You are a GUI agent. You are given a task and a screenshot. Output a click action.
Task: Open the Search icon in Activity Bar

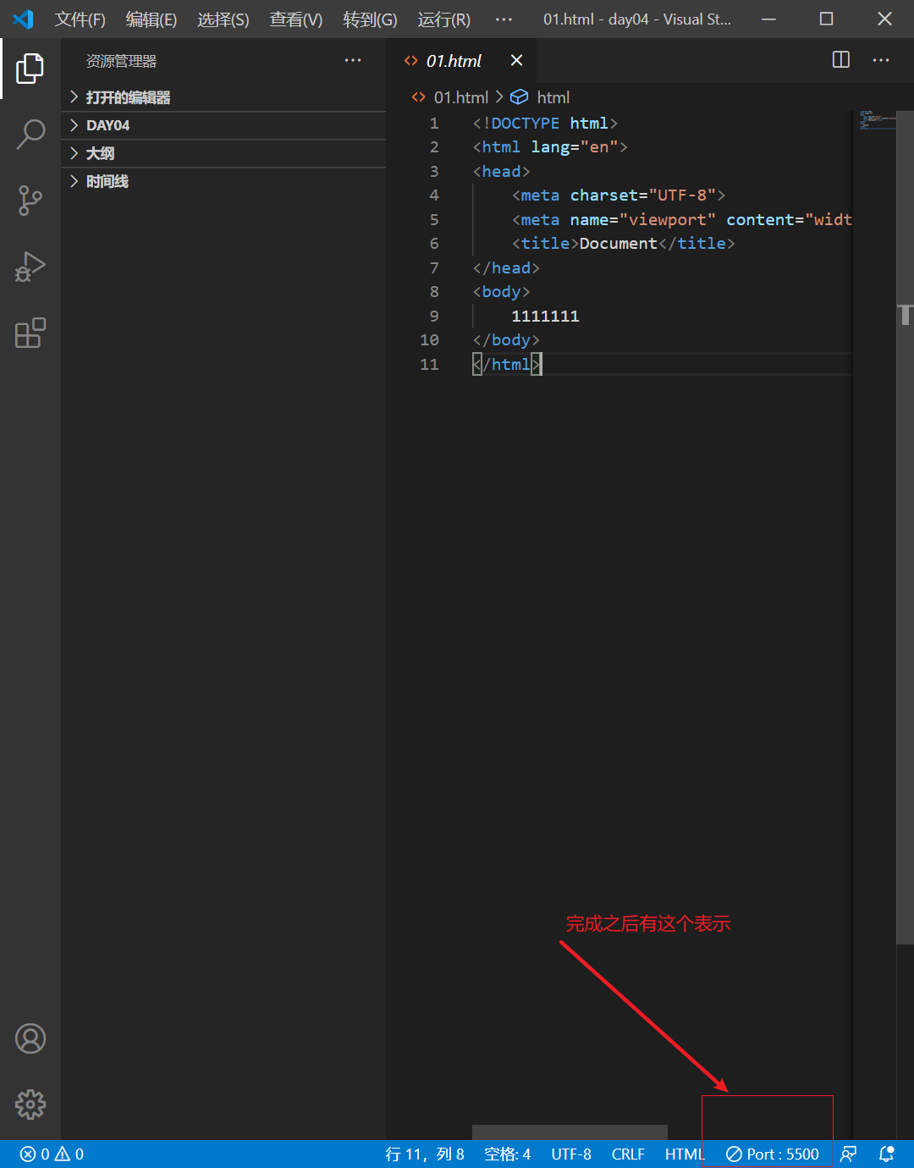[x=30, y=135]
